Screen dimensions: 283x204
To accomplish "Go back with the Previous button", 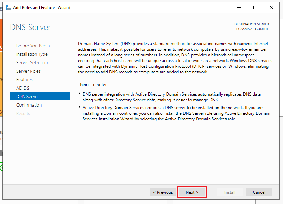I will (163, 192).
